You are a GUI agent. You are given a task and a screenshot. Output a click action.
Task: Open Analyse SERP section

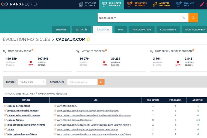tap(185, 4)
